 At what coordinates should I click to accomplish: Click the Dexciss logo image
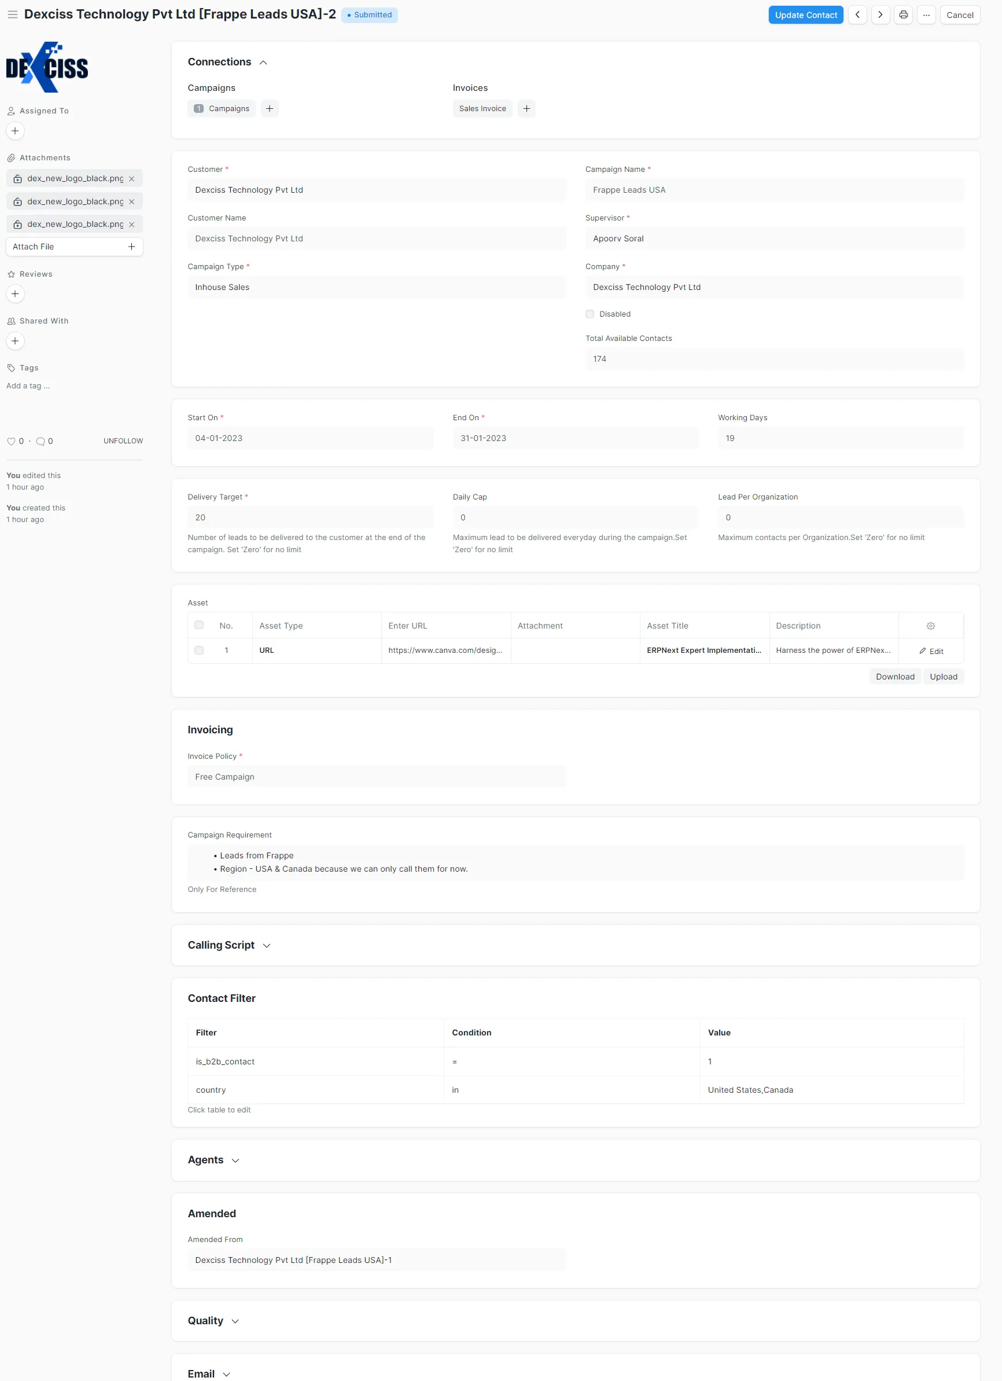tap(47, 67)
